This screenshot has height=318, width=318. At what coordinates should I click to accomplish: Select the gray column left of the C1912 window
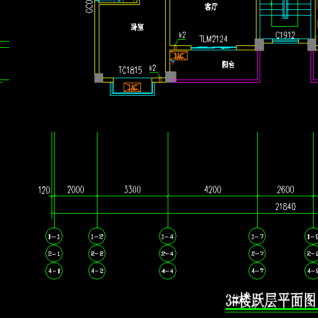[x=259, y=45]
